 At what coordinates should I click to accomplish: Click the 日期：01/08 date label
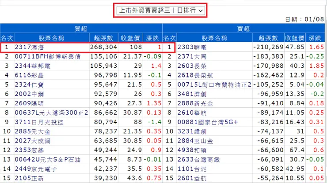[304, 19]
